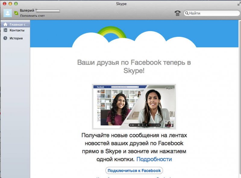Zoom the Skype window with the green button
This screenshot has width=241, height=178.
click(x=16, y=4)
